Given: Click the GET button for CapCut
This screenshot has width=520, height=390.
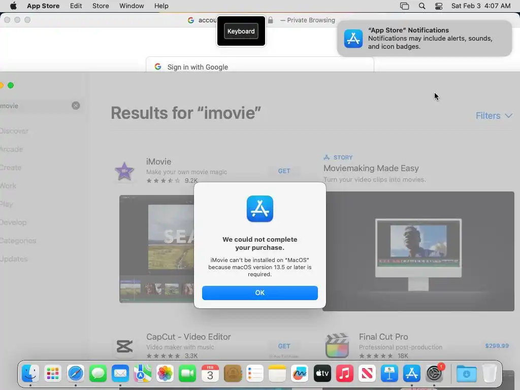Looking at the screenshot, I should (284, 346).
